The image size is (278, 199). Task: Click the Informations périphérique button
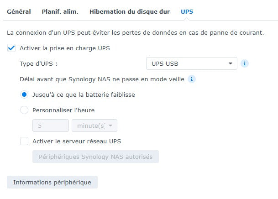click(52, 182)
